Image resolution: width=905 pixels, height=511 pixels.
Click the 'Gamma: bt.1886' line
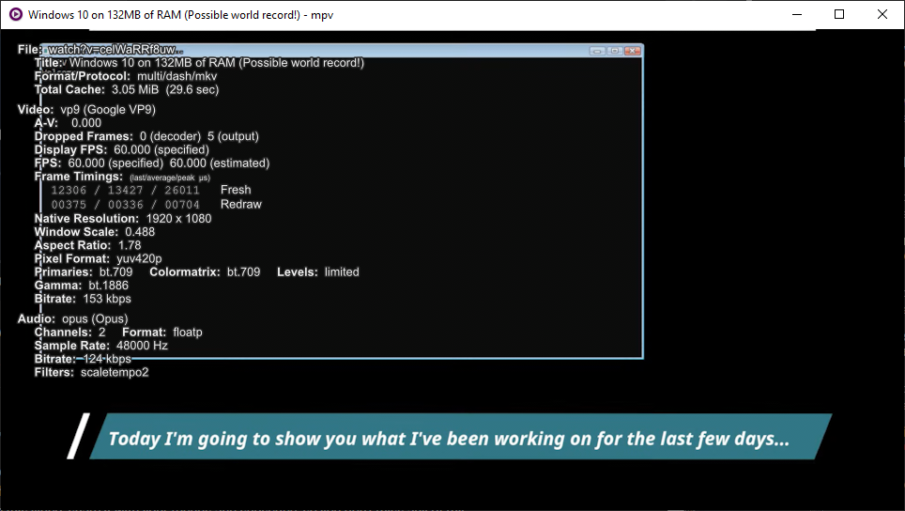pyautogui.click(x=82, y=286)
